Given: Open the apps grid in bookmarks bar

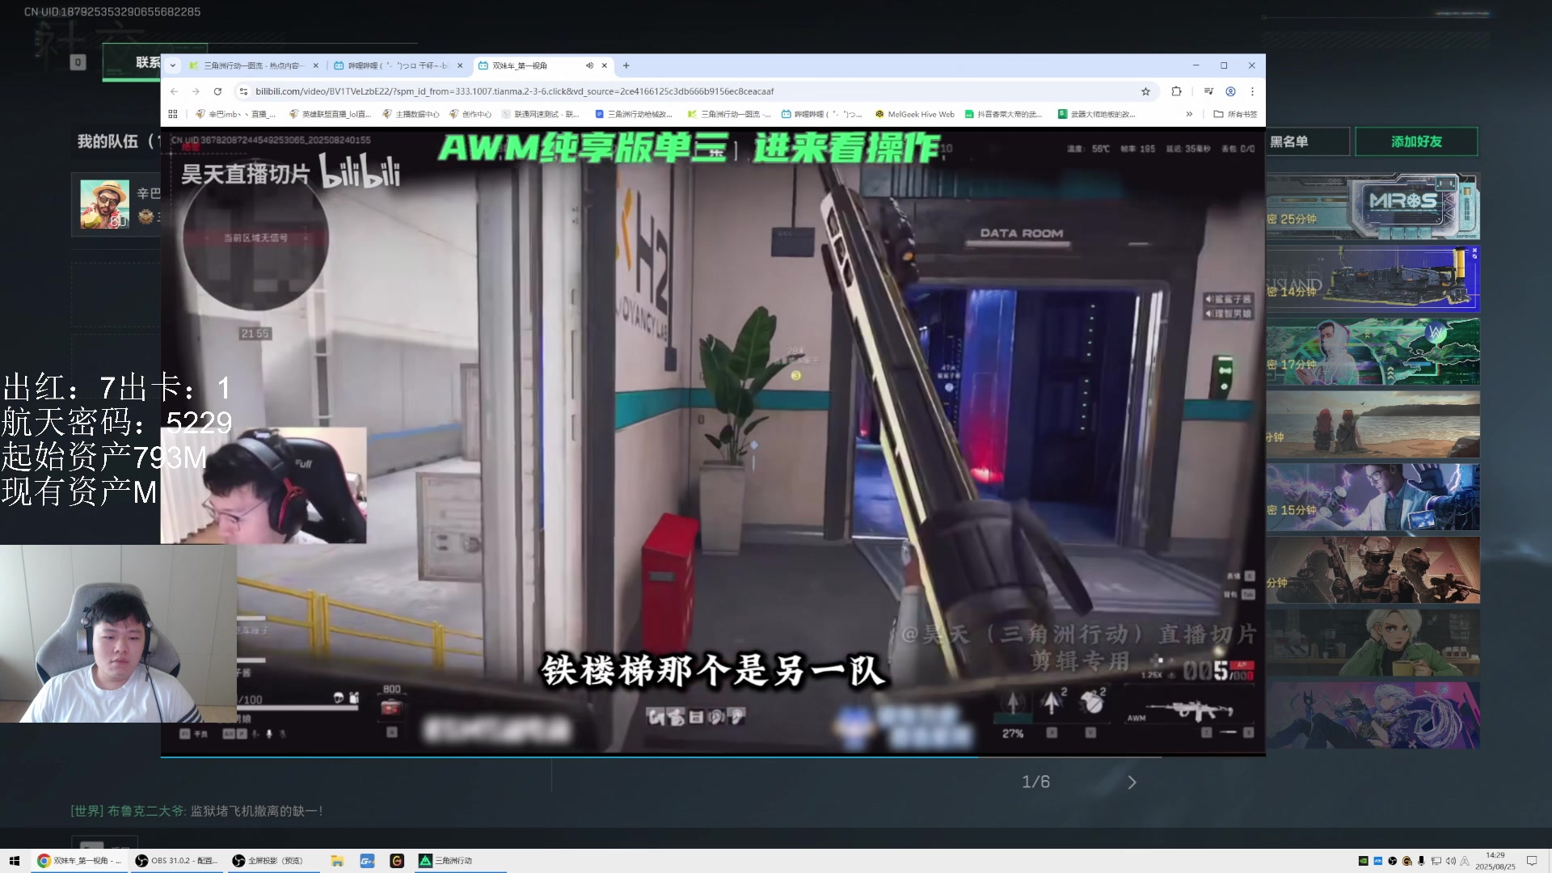Looking at the screenshot, I should pos(172,114).
